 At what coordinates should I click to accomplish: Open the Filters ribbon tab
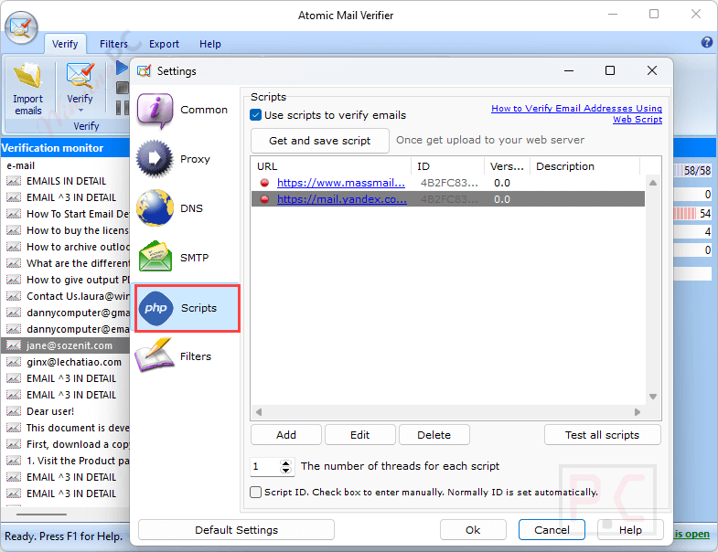[113, 44]
